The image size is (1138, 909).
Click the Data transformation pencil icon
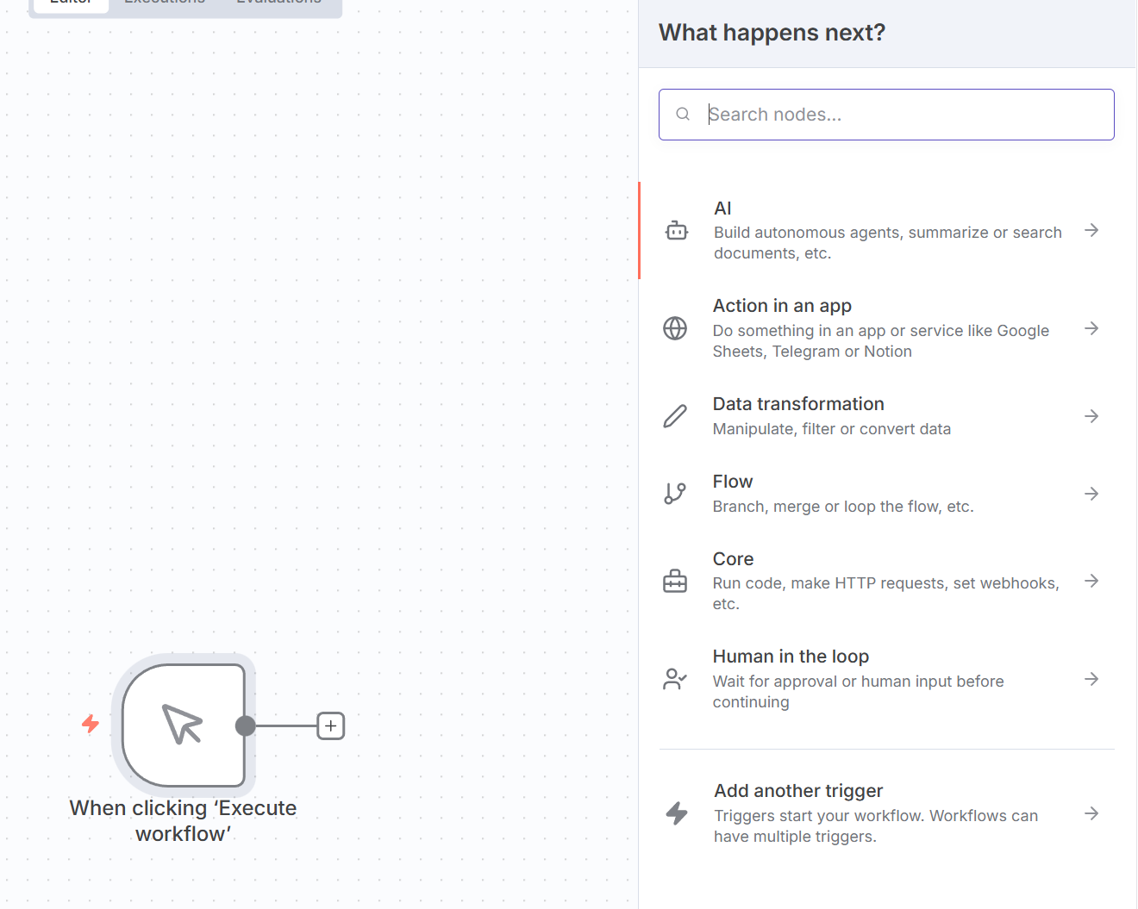coord(675,416)
